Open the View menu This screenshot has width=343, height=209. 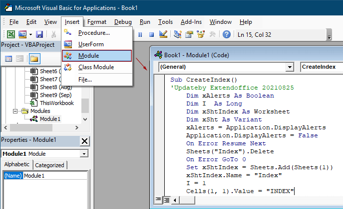(x=50, y=22)
